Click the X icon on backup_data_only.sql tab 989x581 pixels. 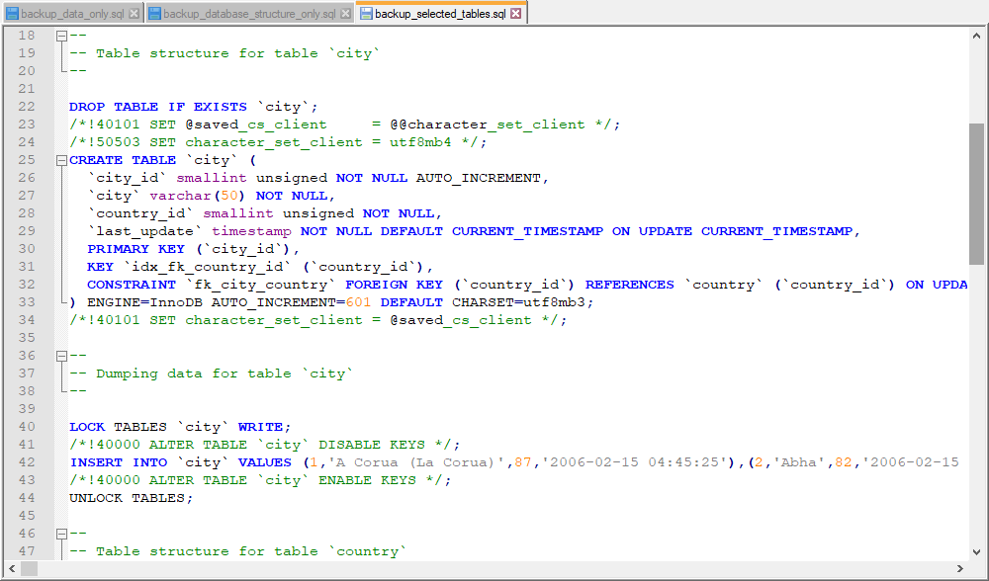[135, 14]
